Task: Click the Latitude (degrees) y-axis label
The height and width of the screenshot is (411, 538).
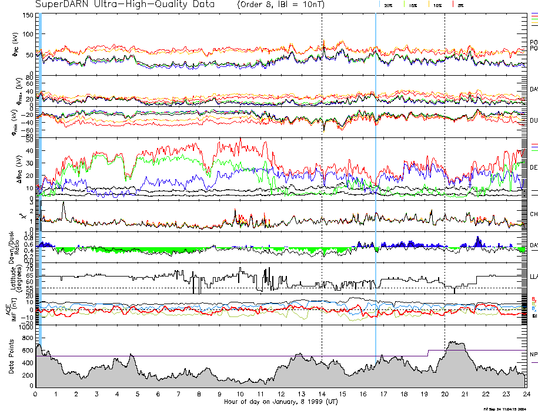Action: click(12, 278)
